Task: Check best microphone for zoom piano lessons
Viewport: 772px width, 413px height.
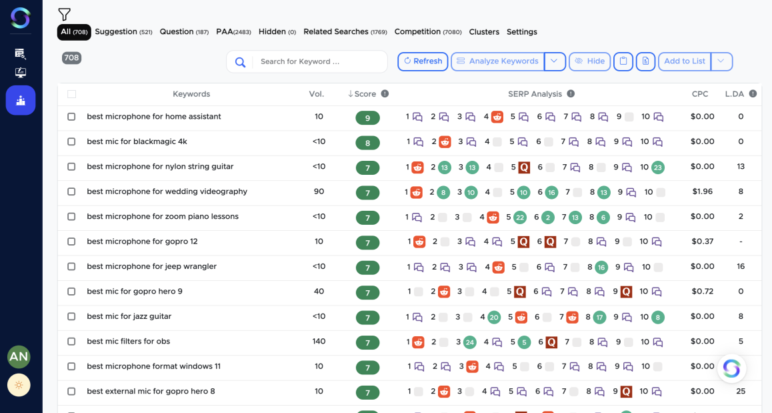Action: click(71, 216)
